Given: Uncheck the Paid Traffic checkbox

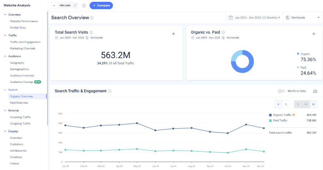Looking at the screenshot, I should tap(270, 120).
